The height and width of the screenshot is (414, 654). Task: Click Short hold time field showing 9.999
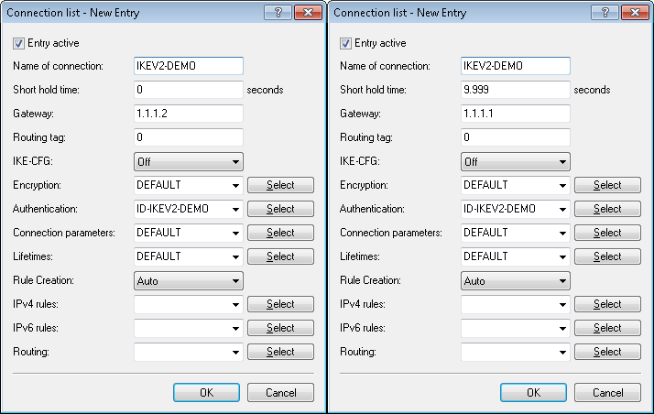pyautogui.click(x=514, y=90)
